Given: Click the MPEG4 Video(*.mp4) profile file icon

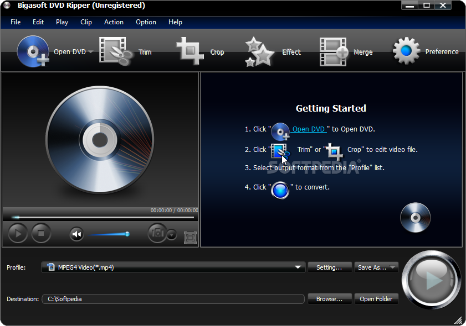Looking at the screenshot, I should [x=51, y=267].
